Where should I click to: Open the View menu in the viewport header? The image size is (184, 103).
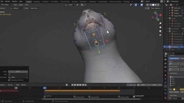(15, 5)
